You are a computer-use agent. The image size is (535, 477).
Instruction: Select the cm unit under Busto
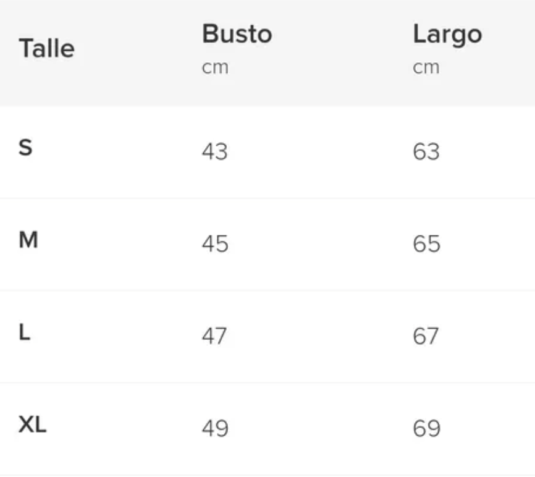point(215,67)
